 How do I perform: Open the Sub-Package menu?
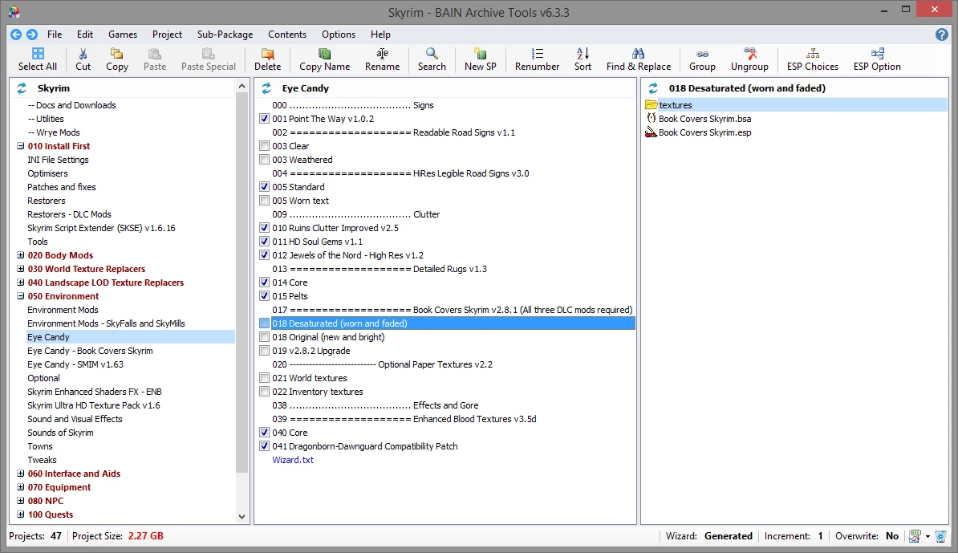(225, 35)
